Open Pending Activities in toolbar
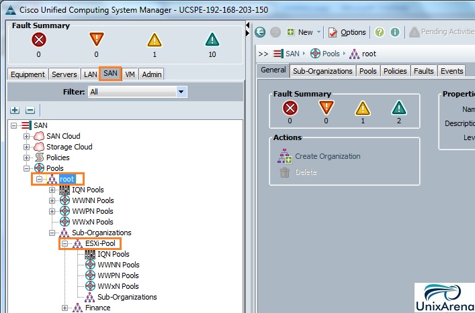Viewport: 475px width, 313px height. click(x=441, y=32)
